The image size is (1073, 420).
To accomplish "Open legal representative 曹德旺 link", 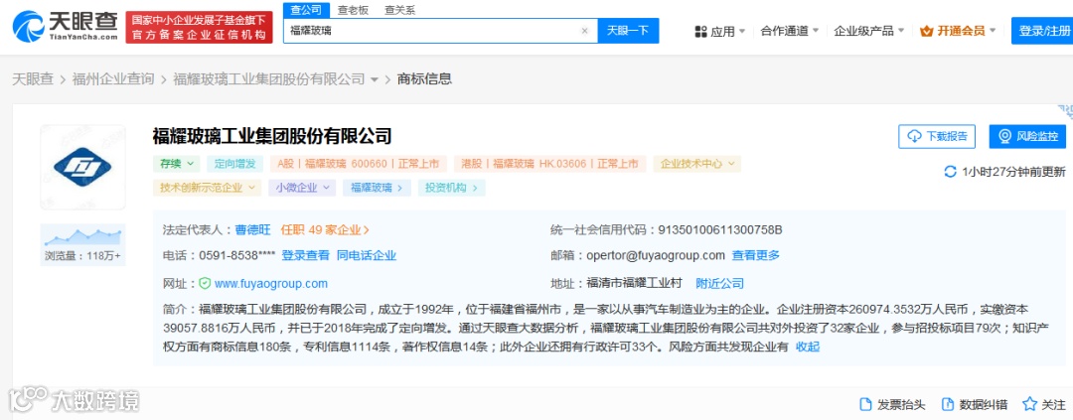I will pyautogui.click(x=252, y=229).
